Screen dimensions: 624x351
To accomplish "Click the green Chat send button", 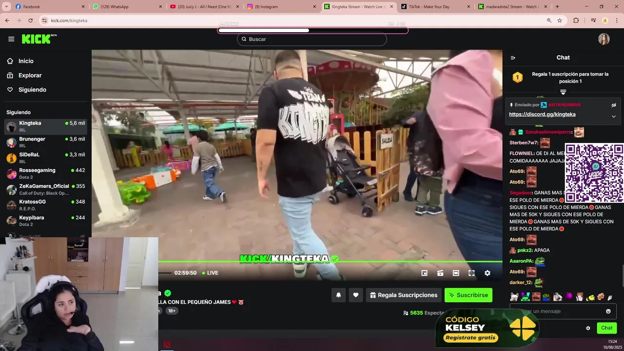I will pos(606,328).
